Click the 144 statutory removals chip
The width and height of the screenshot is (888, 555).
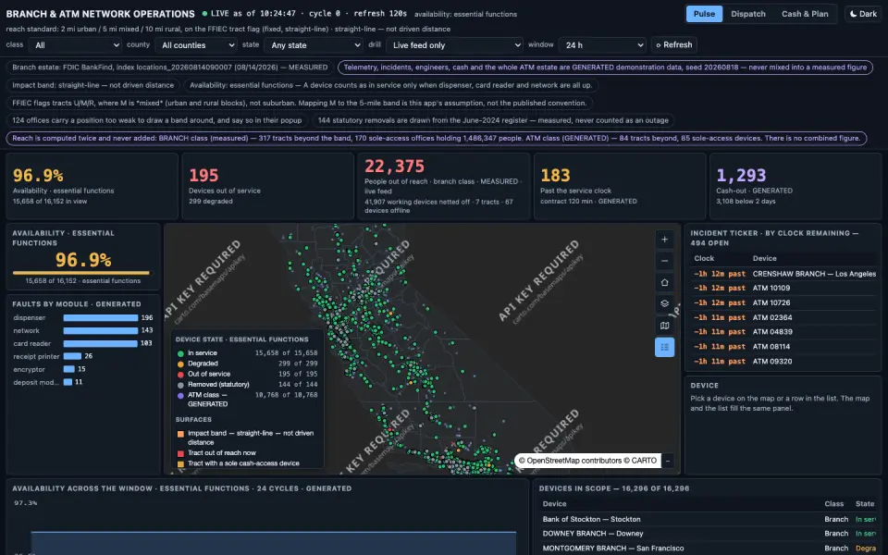point(493,120)
